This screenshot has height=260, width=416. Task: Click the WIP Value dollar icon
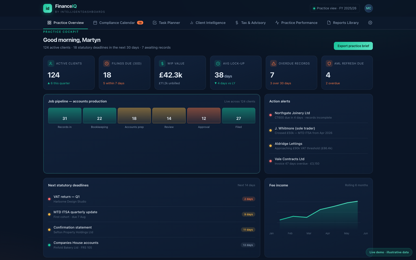click(162, 63)
